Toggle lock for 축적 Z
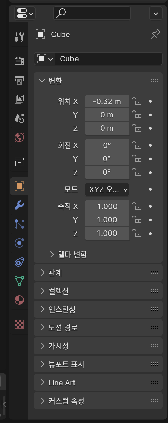Screen dimensions: 168x423 136,233
